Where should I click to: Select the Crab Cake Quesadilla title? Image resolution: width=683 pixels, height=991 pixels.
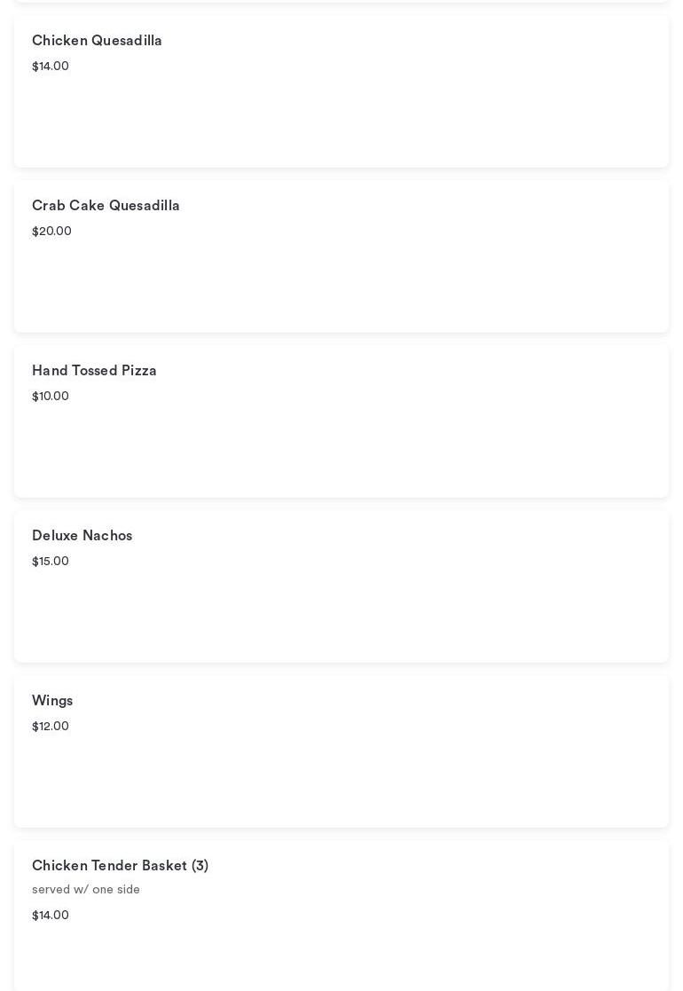(106, 206)
